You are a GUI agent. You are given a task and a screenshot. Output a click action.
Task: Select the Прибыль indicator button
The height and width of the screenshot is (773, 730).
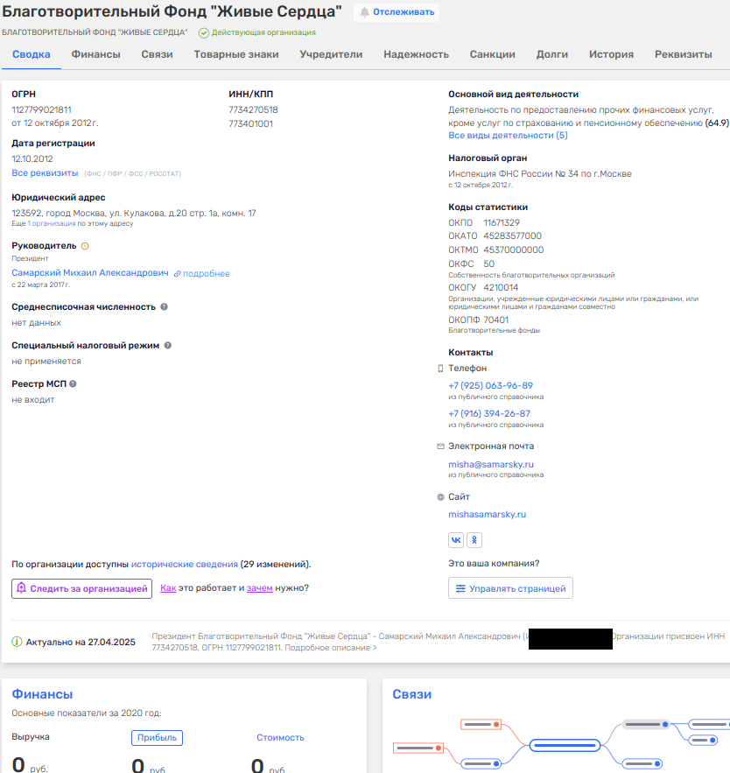pyautogui.click(x=157, y=737)
